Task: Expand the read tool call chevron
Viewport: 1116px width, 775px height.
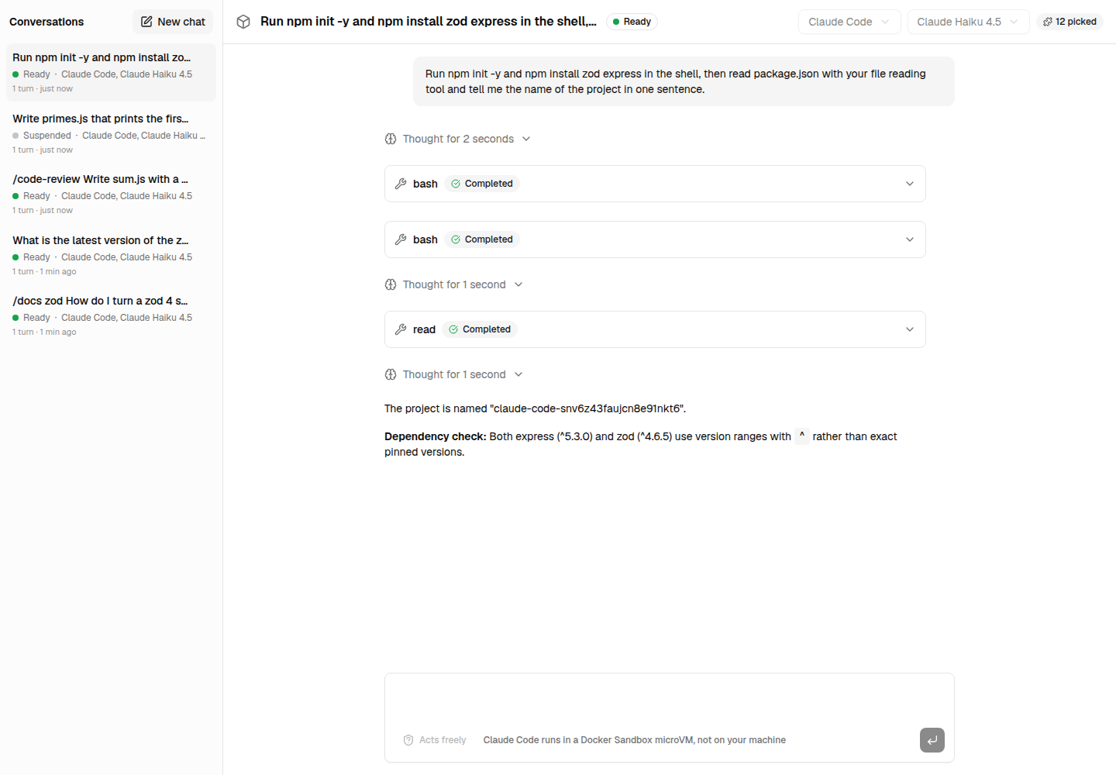Action: (910, 329)
